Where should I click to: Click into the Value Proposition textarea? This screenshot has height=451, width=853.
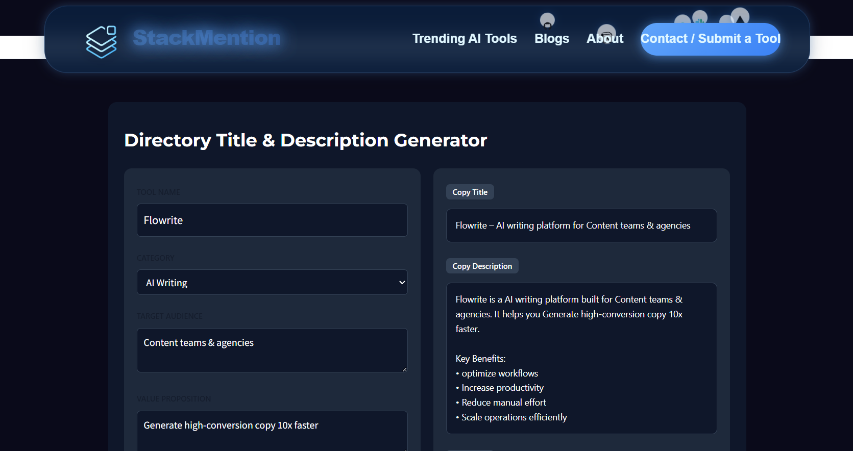pyautogui.click(x=272, y=431)
